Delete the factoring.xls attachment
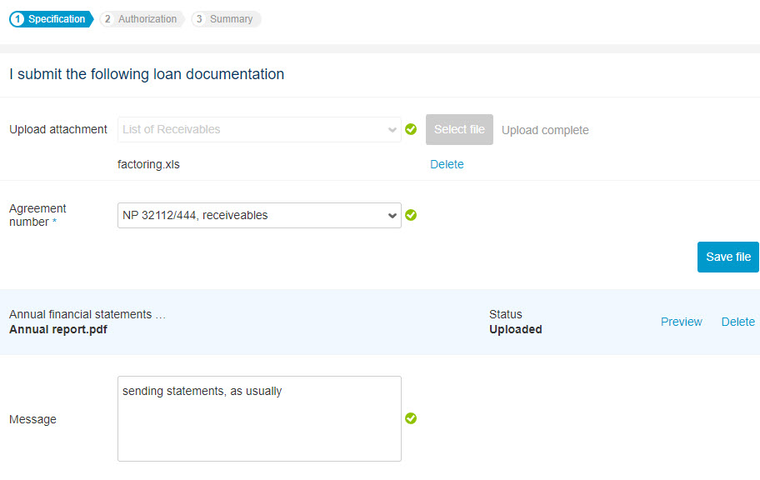Viewport: 760px width, 480px height. point(447,164)
